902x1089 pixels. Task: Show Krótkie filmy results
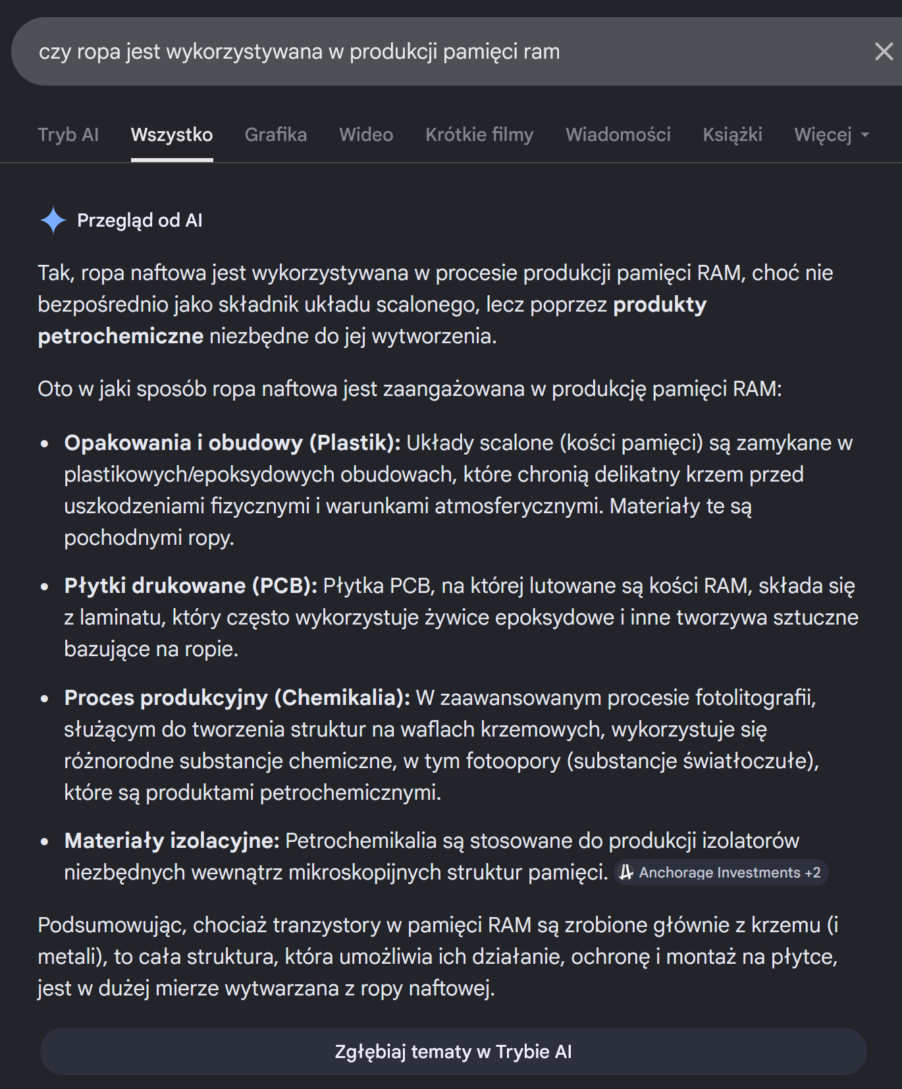click(479, 135)
